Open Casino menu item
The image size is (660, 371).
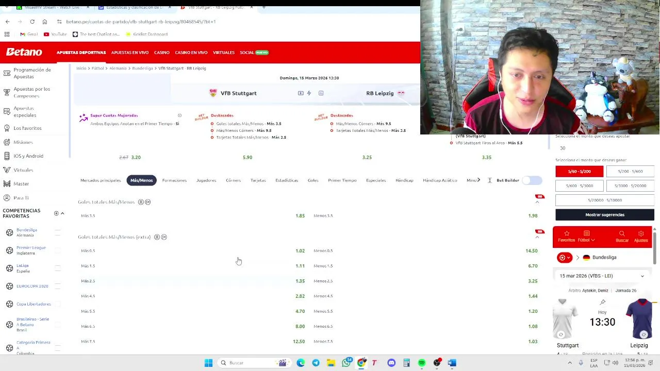point(161,53)
